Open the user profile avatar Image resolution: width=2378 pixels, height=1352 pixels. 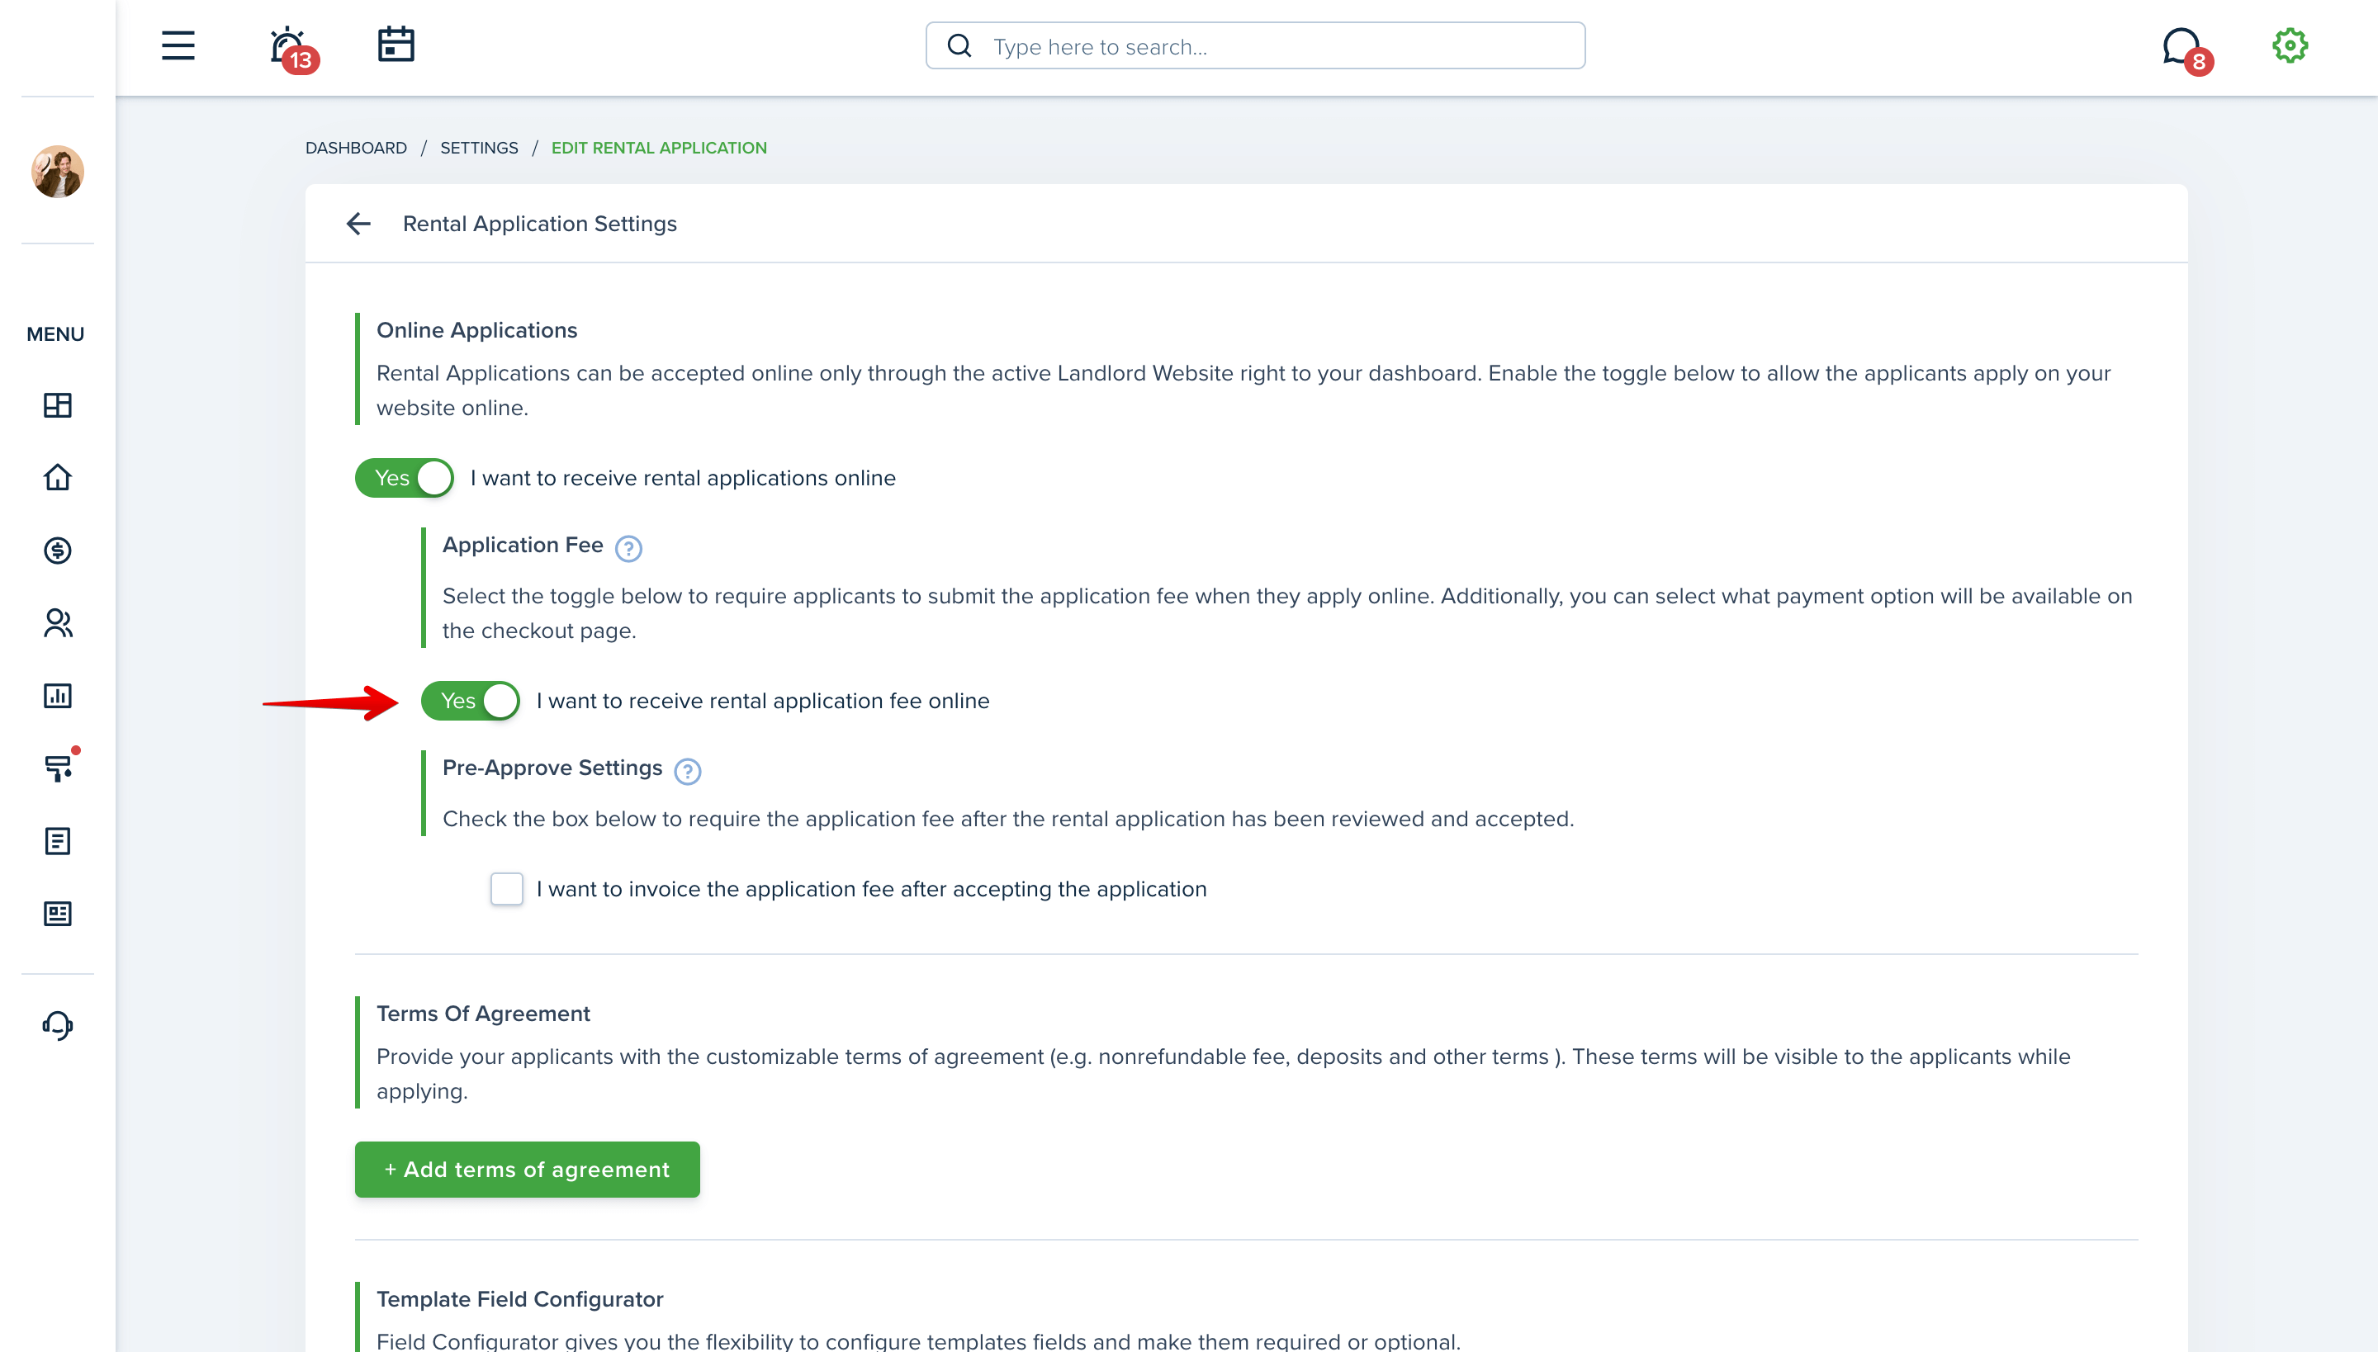(58, 171)
